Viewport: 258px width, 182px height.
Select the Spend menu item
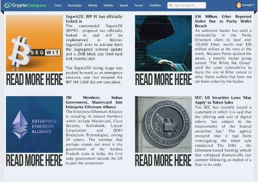point(124,6)
